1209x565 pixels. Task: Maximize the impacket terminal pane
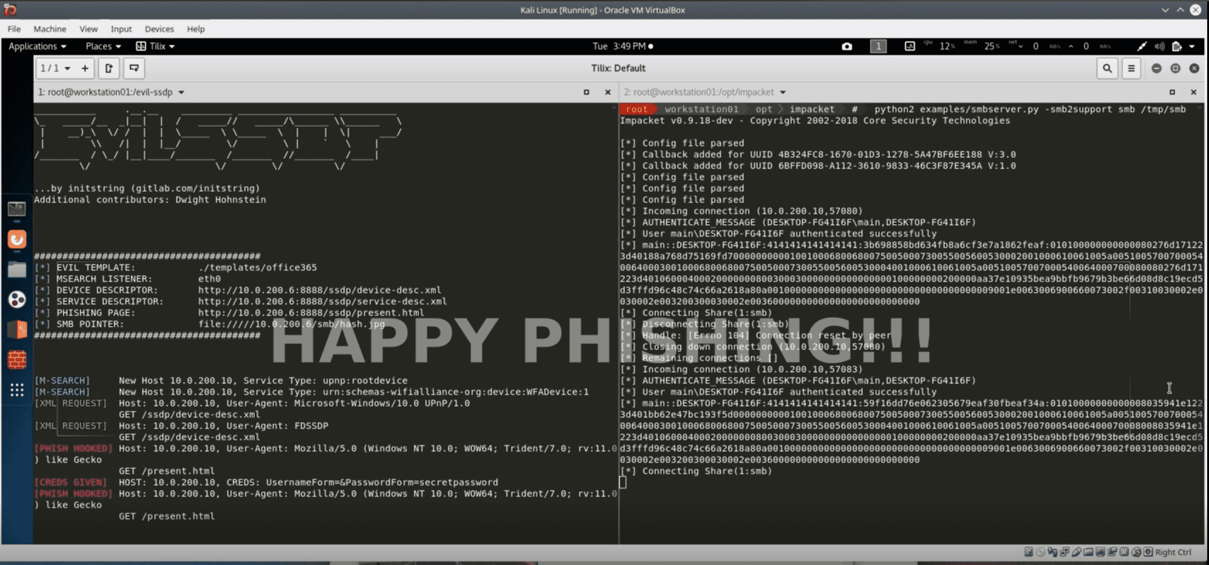click(1172, 93)
